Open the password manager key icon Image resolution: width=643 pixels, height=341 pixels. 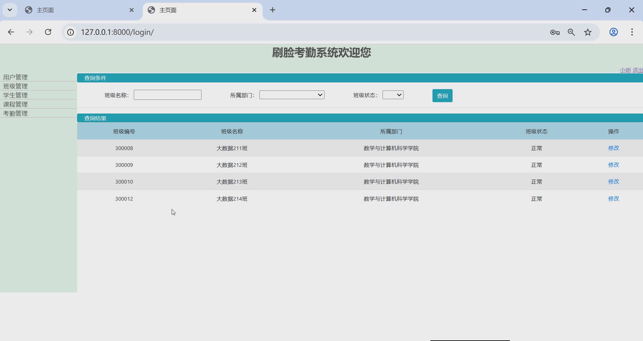tap(554, 32)
